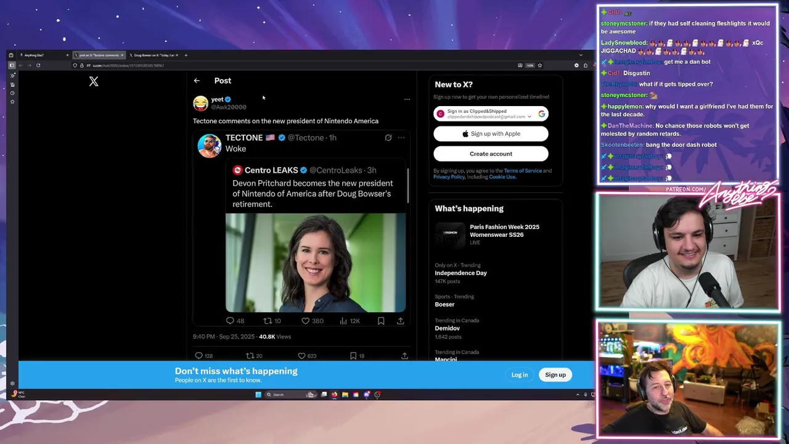Click the Paris Fashion Week thumbnail

[450, 234]
